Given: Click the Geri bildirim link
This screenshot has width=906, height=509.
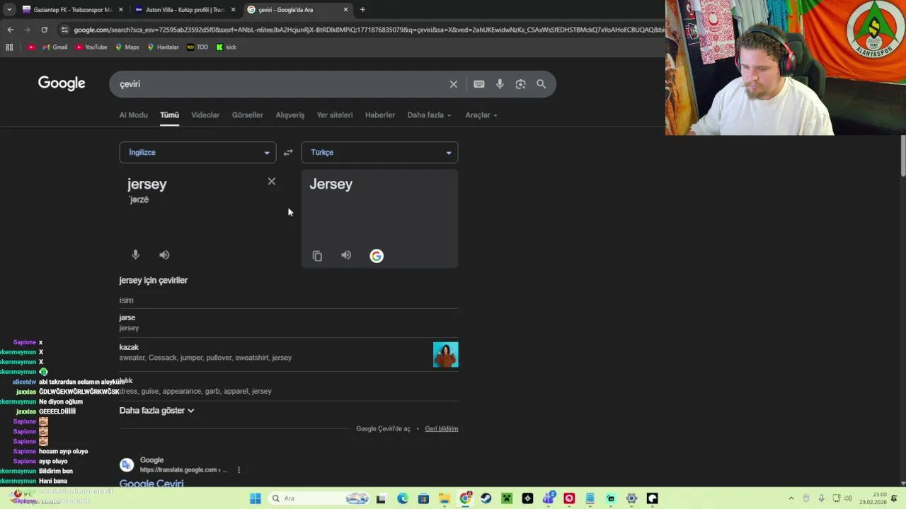Looking at the screenshot, I should [442, 429].
